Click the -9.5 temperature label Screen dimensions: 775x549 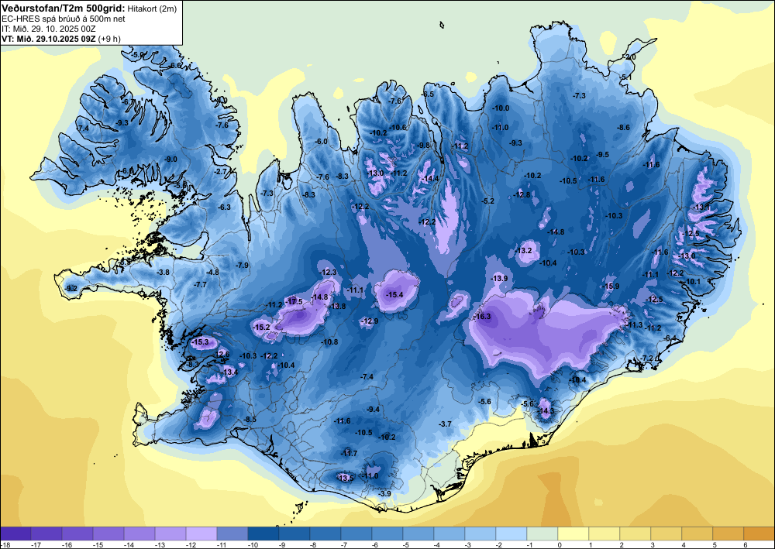pos(602,155)
